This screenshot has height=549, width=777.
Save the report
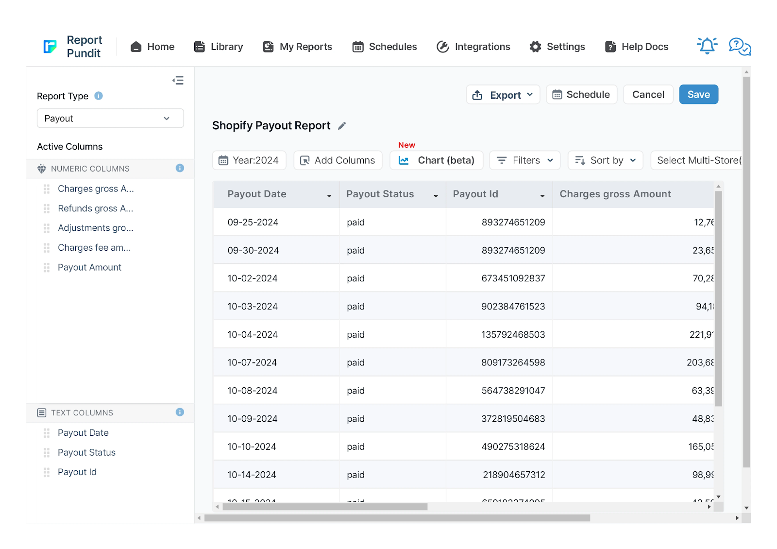pyautogui.click(x=699, y=94)
